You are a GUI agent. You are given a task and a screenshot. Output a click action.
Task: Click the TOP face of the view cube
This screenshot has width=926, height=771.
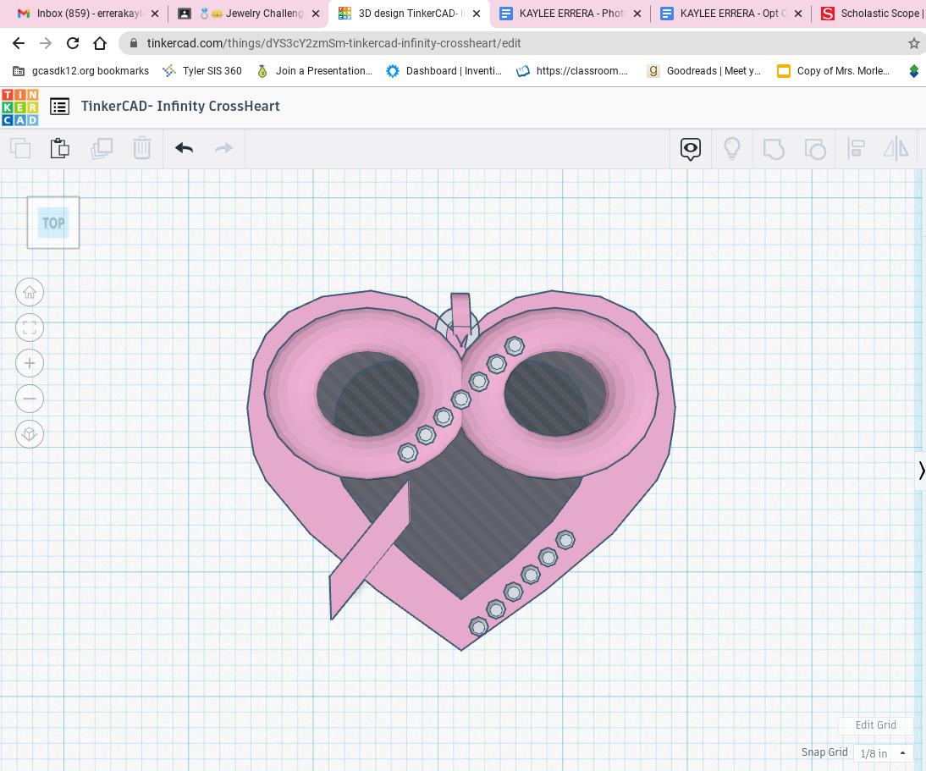[x=53, y=223]
